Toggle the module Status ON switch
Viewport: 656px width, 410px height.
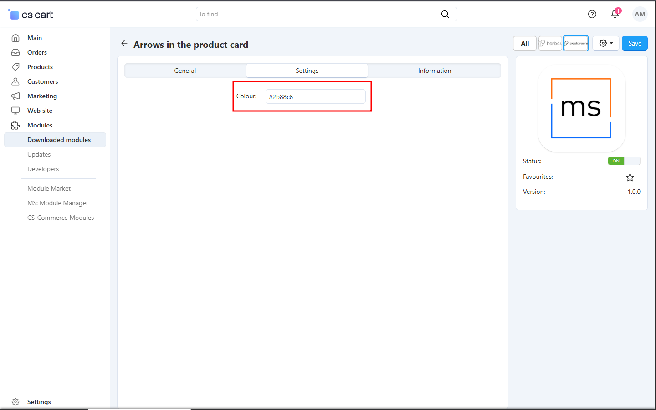[624, 161]
